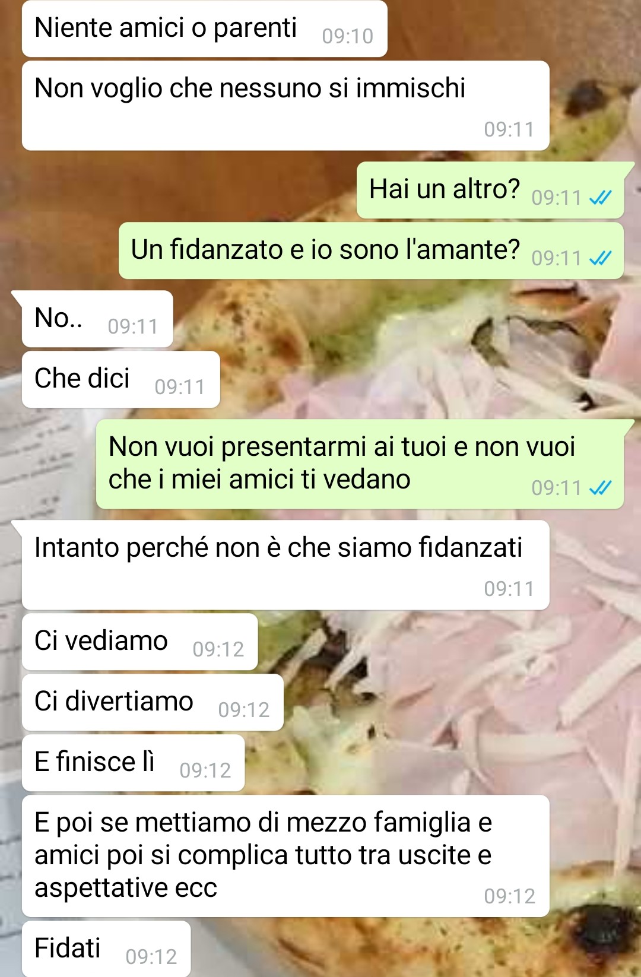Tap the 'Fidati' message bubble
641x977 pixels.
coord(106,949)
